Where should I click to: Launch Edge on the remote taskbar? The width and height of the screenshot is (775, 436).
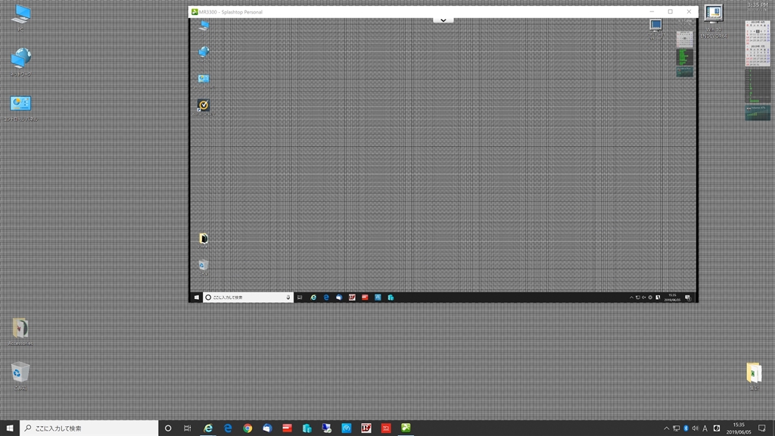point(326,297)
